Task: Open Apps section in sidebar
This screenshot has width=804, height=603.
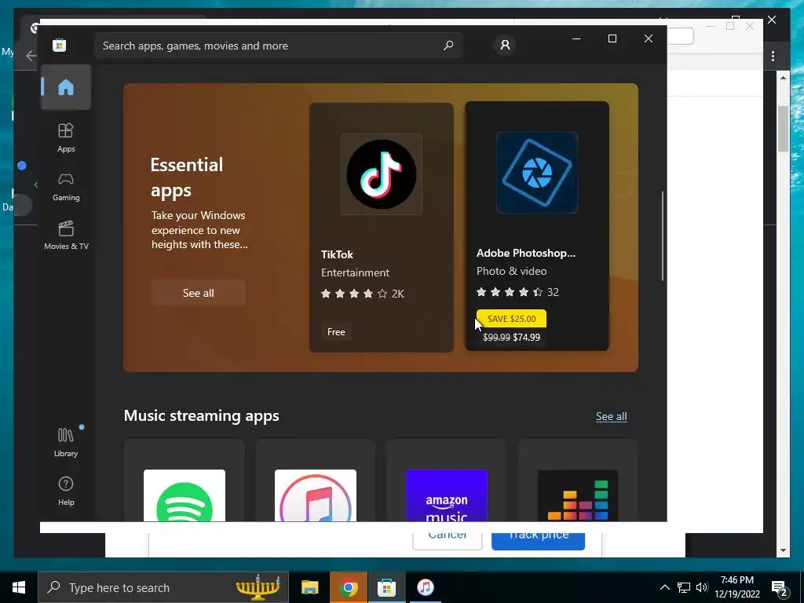Action: click(66, 138)
